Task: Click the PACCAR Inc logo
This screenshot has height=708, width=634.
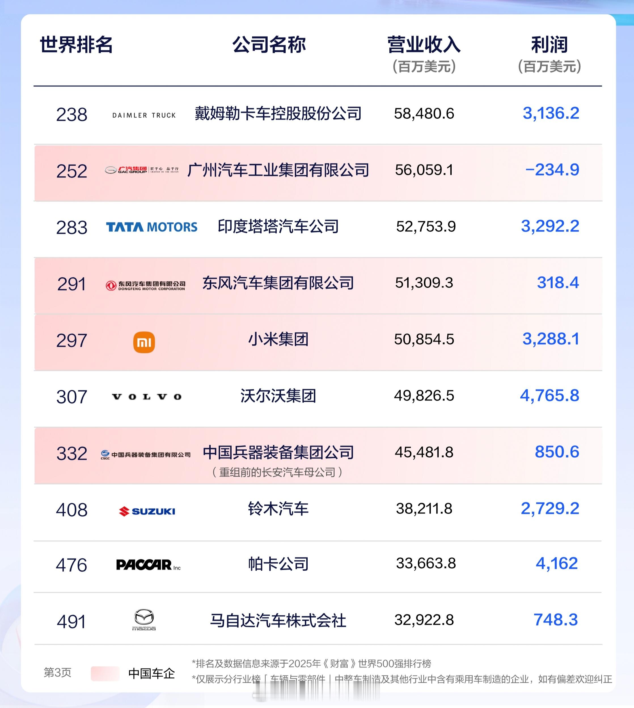Action: tap(148, 565)
